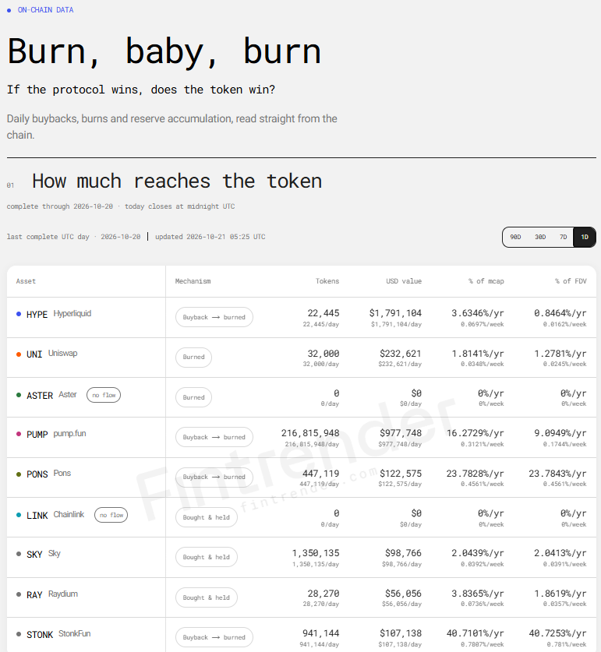601x652 pixels.
Task: Click the LINK row teal dot
Action: (18, 515)
